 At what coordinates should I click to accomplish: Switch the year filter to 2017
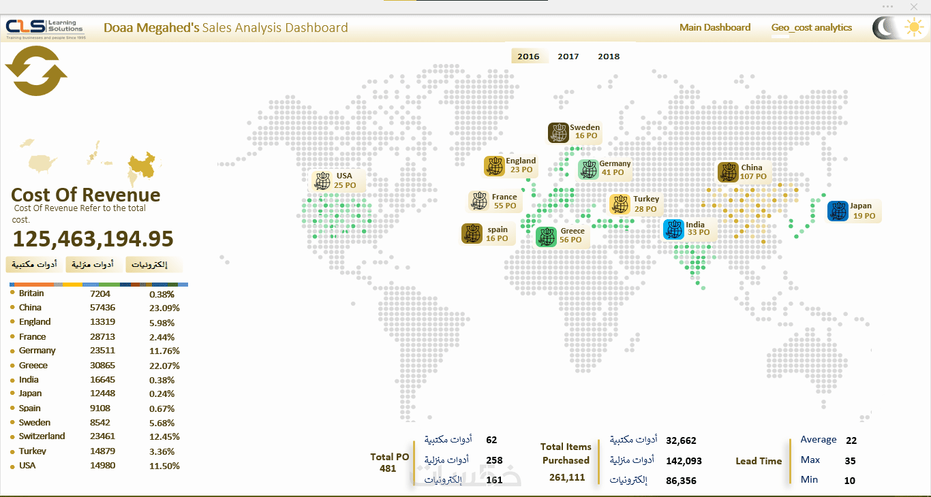pyautogui.click(x=568, y=56)
